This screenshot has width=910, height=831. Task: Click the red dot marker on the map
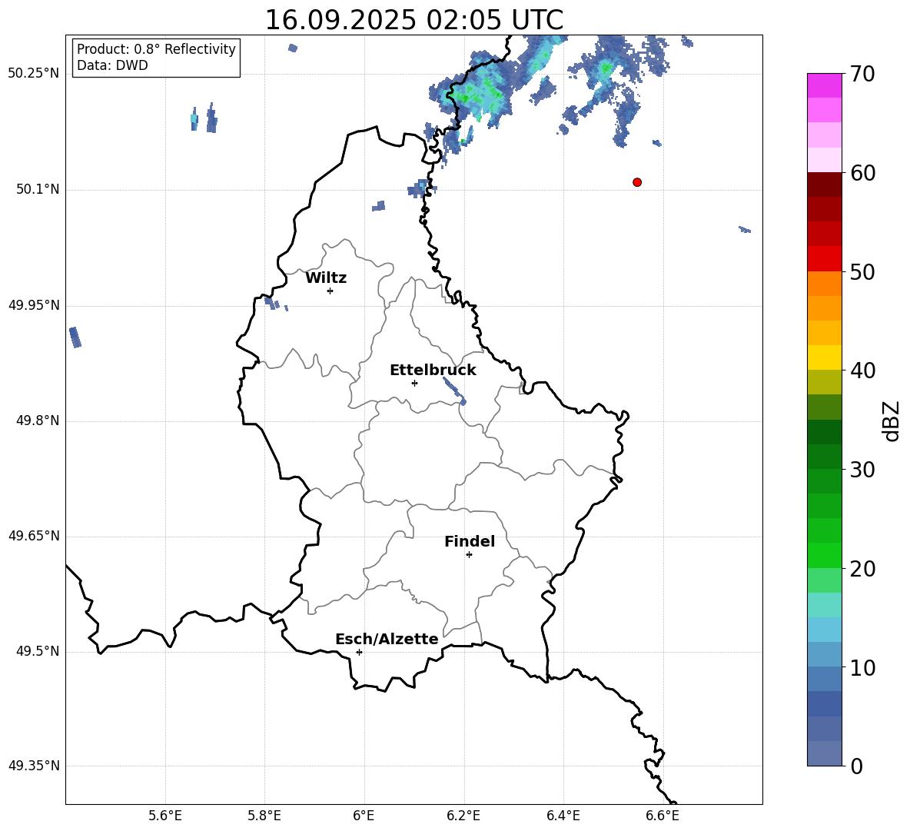click(636, 182)
